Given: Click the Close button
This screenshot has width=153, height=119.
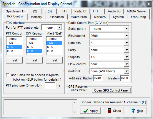Looking at the screenshot, I should (114, 111).
